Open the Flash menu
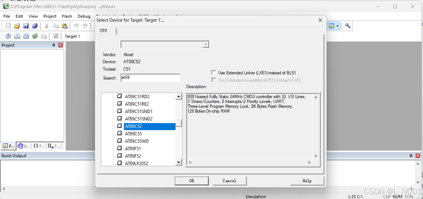 click(x=67, y=16)
